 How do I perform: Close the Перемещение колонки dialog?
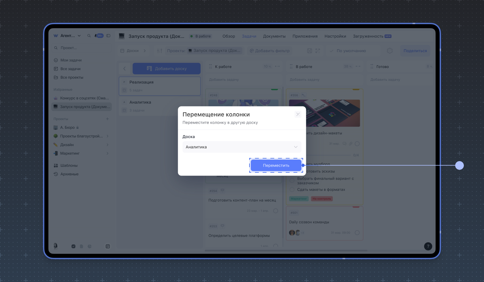tap(298, 114)
